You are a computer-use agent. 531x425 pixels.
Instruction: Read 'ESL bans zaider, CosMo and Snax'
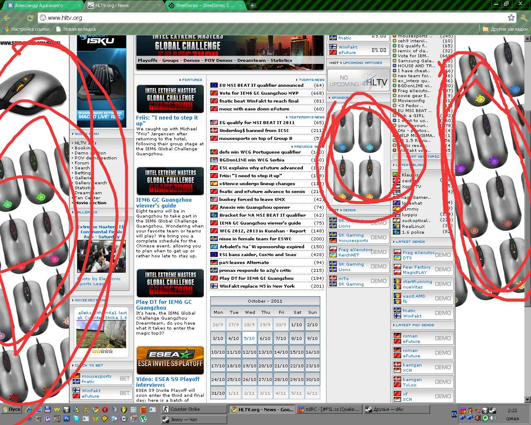(x=258, y=255)
